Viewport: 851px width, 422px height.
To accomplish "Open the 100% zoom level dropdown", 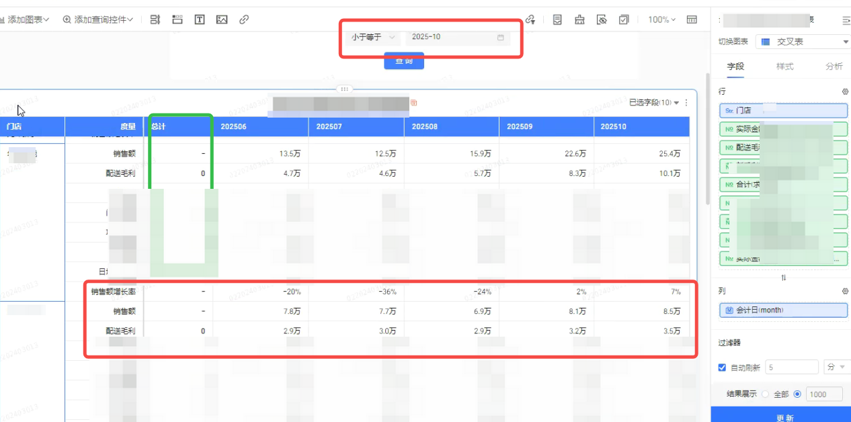I will pyautogui.click(x=663, y=20).
